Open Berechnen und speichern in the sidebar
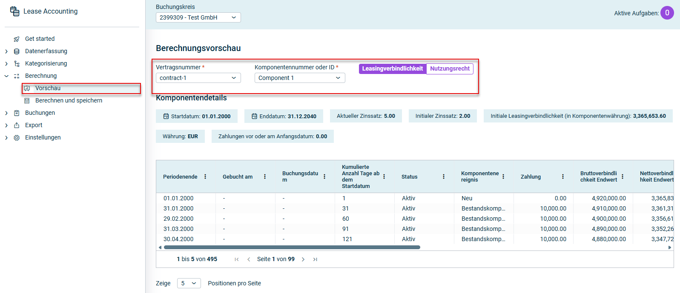Image resolution: width=680 pixels, height=293 pixels. coord(69,100)
